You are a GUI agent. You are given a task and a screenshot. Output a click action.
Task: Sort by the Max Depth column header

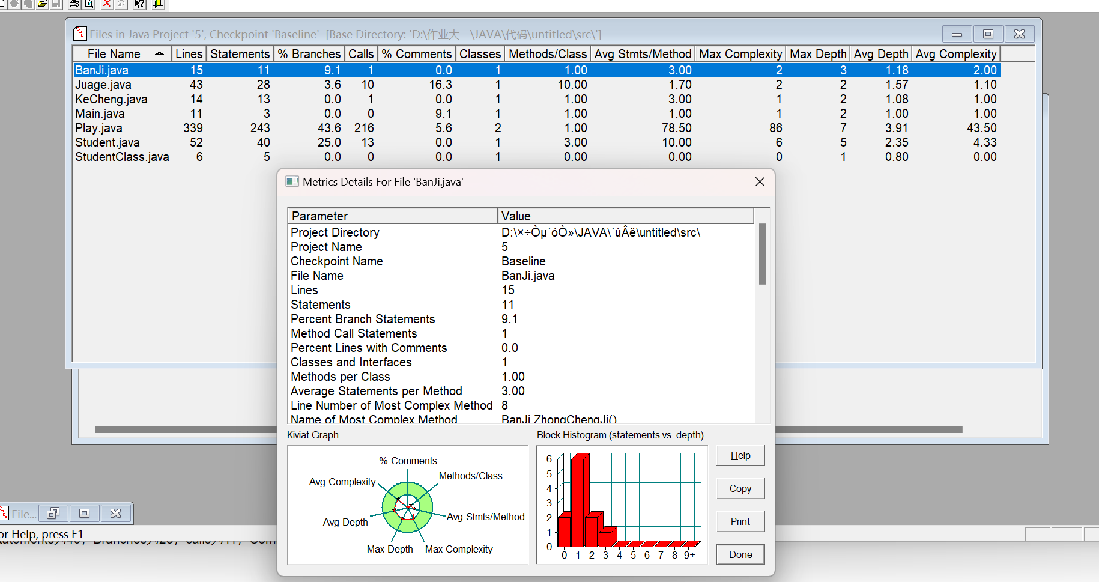(x=818, y=54)
